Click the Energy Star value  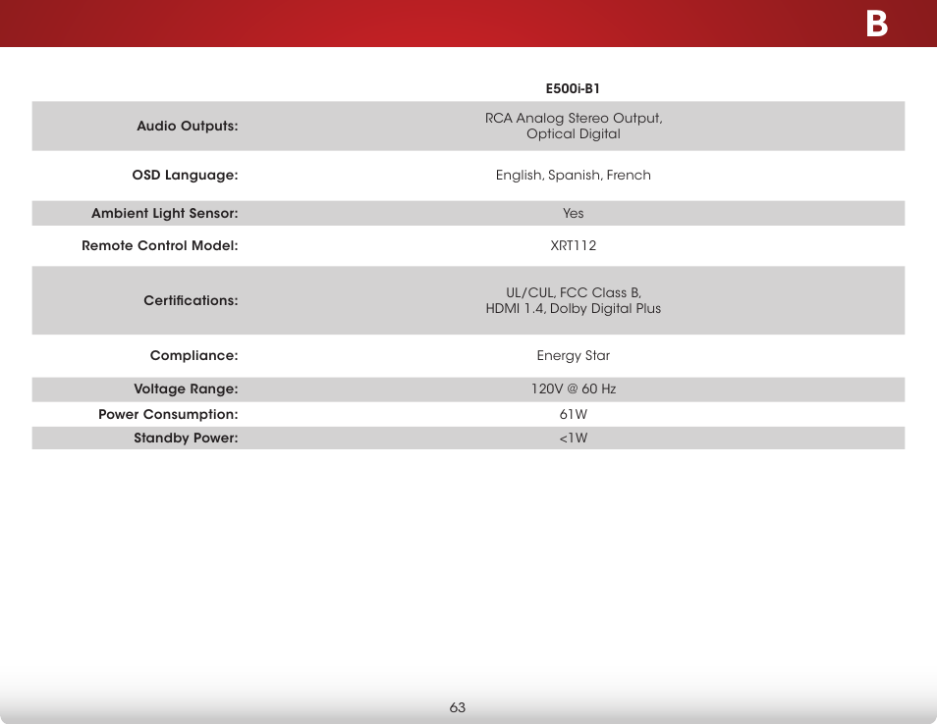(x=573, y=356)
